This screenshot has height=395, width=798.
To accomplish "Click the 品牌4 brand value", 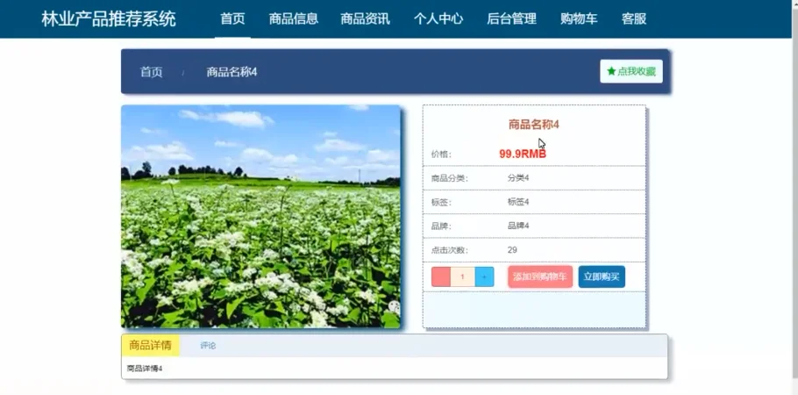I will coord(518,226).
